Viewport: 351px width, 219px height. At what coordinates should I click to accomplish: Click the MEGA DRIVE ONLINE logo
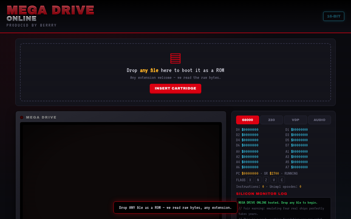[50, 13]
